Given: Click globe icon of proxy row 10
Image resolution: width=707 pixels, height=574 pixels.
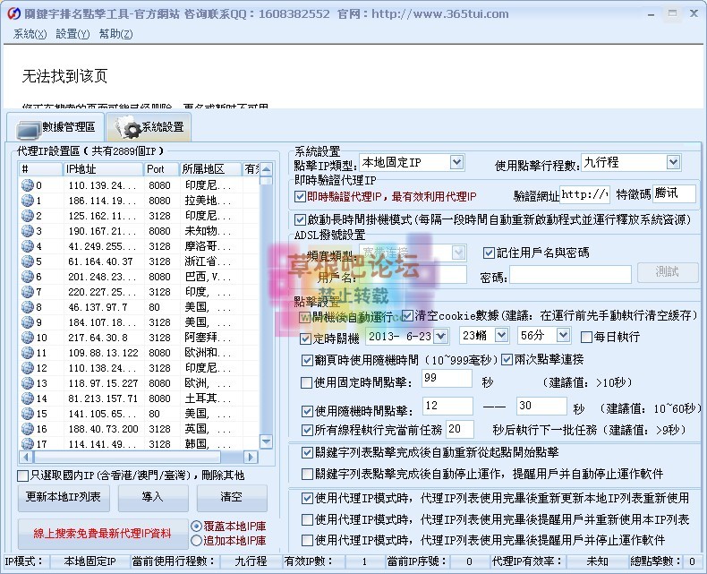Looking at the screenshot, I should [x=28, y=338].
